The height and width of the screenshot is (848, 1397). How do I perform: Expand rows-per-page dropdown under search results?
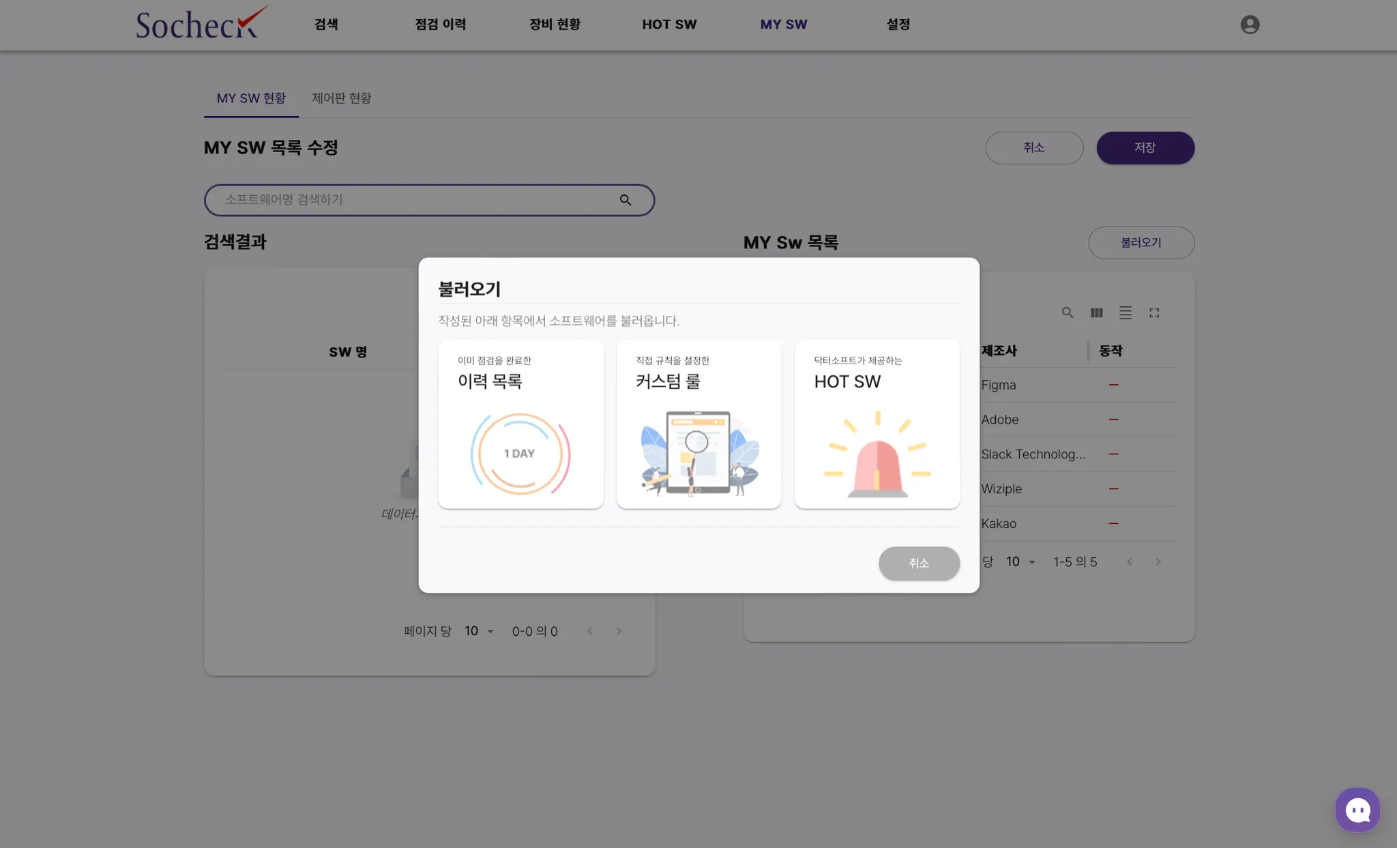[480, 631]
